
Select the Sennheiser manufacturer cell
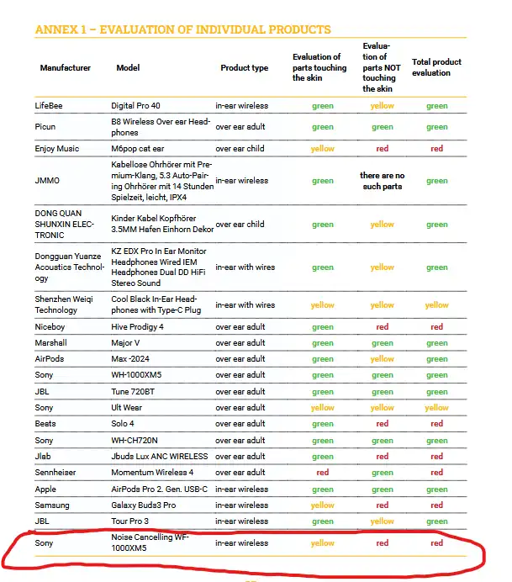coord(55,473)
